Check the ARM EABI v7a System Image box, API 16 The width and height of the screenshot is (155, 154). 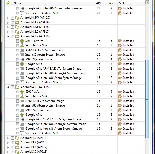pyautogui.click(x=17, y=50)
